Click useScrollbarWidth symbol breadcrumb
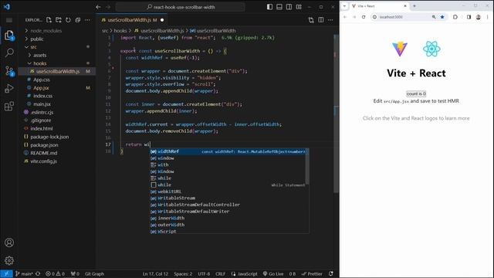 (x=213, y=31)
